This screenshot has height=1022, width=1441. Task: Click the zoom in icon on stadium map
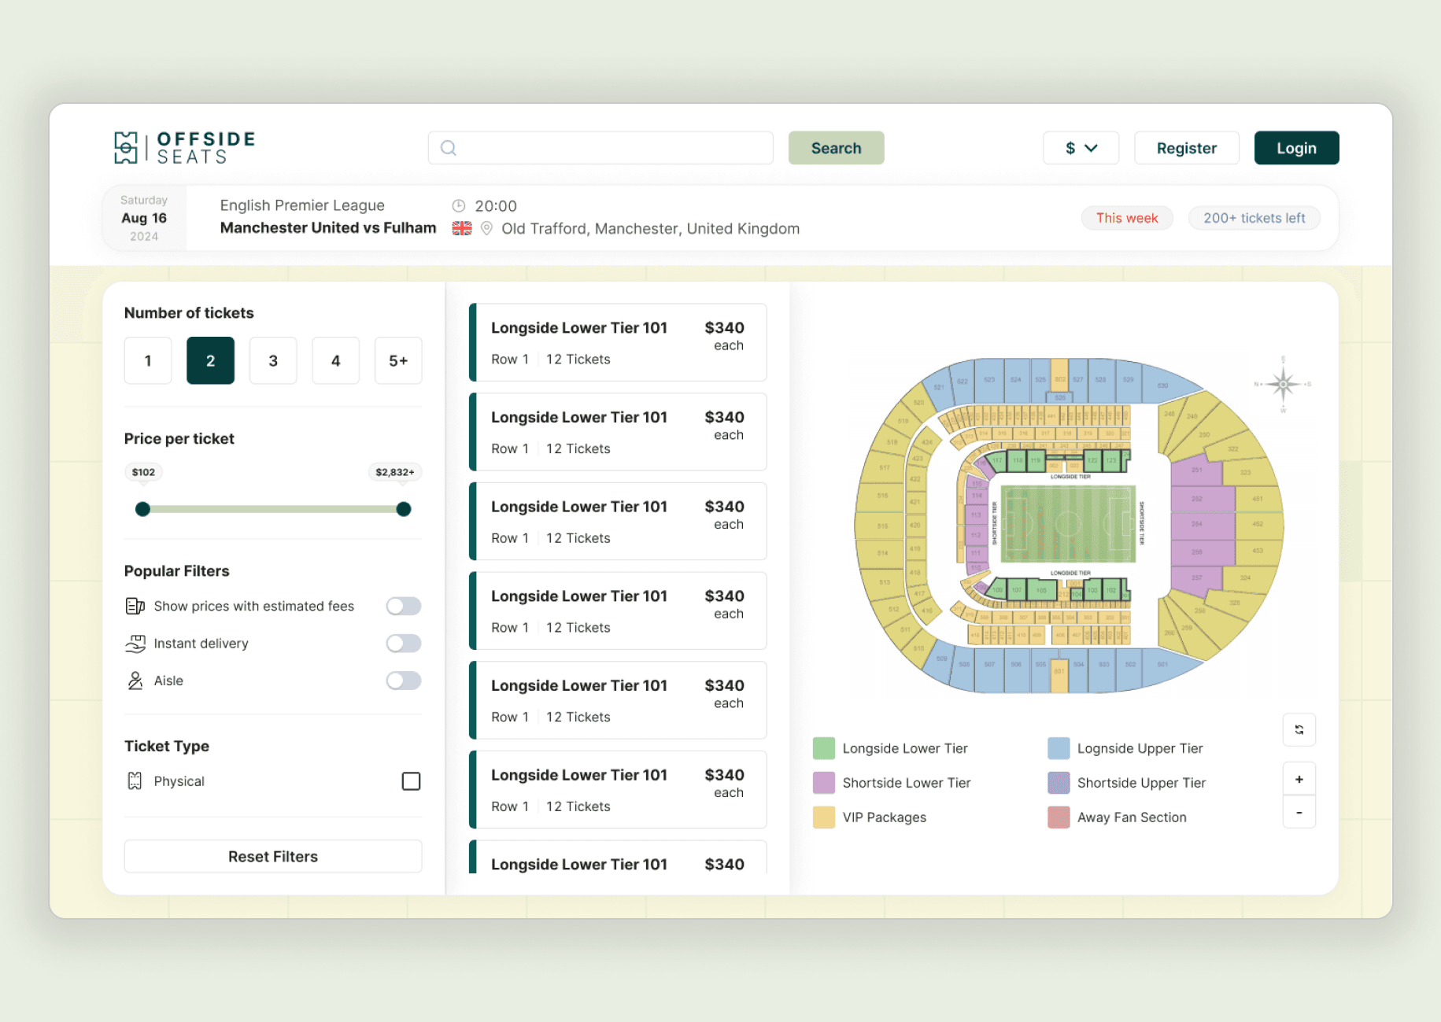1299,778
